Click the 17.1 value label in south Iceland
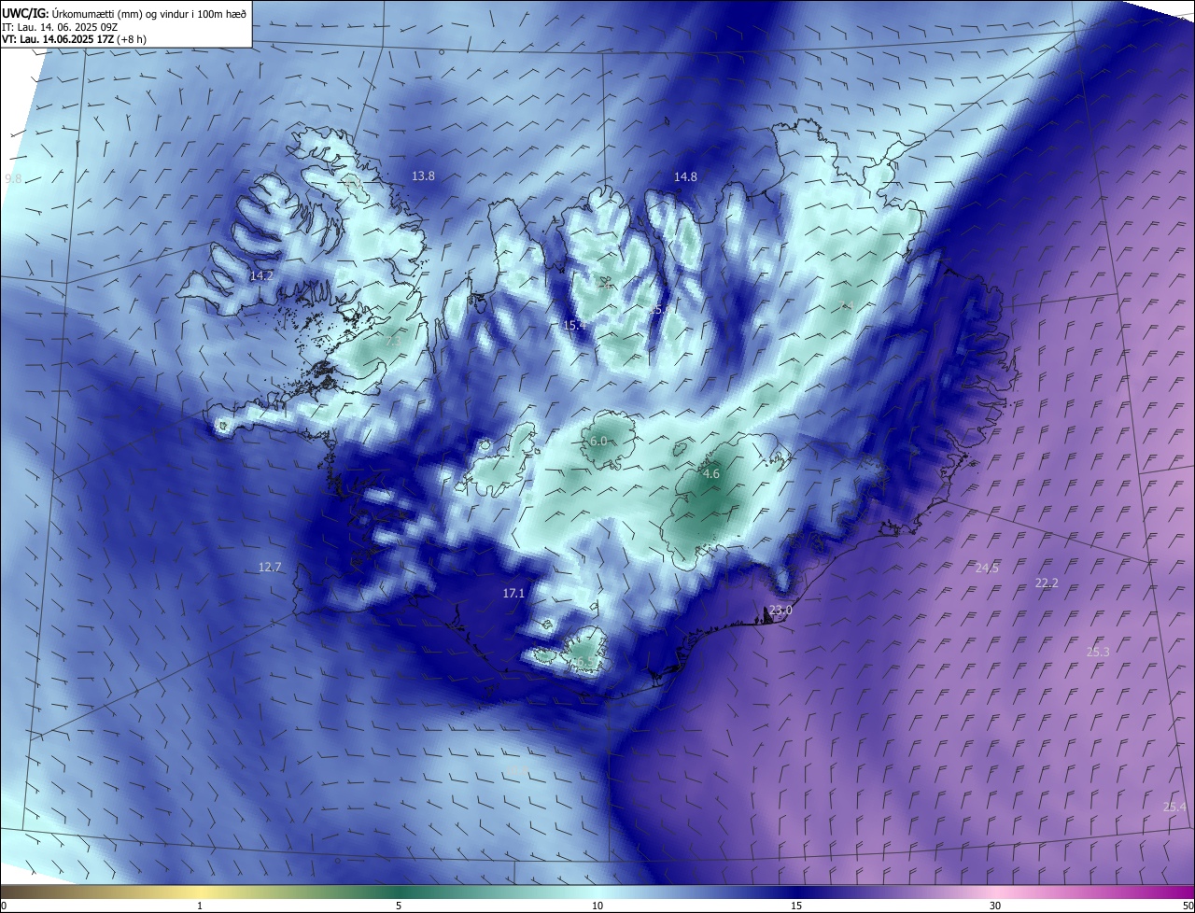 (x=514, y=593)
